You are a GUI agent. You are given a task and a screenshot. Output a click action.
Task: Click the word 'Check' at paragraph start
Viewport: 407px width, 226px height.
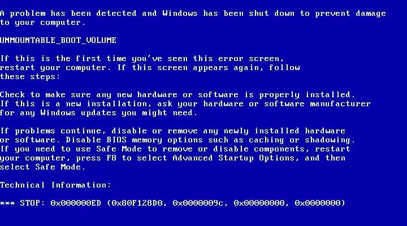tap(12, 95)
